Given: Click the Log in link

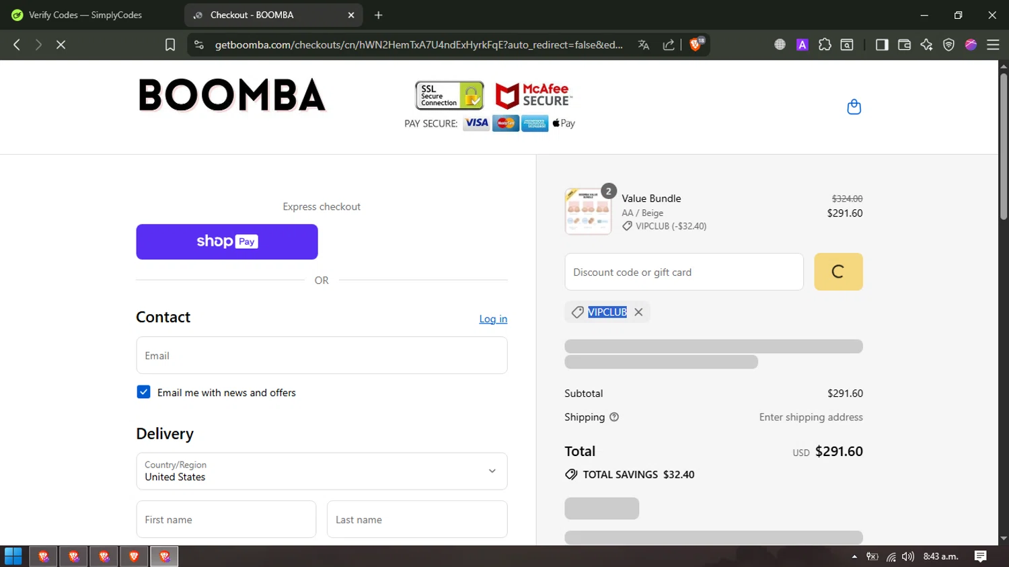Looking at the screenshot, I should tap(493, 319).
